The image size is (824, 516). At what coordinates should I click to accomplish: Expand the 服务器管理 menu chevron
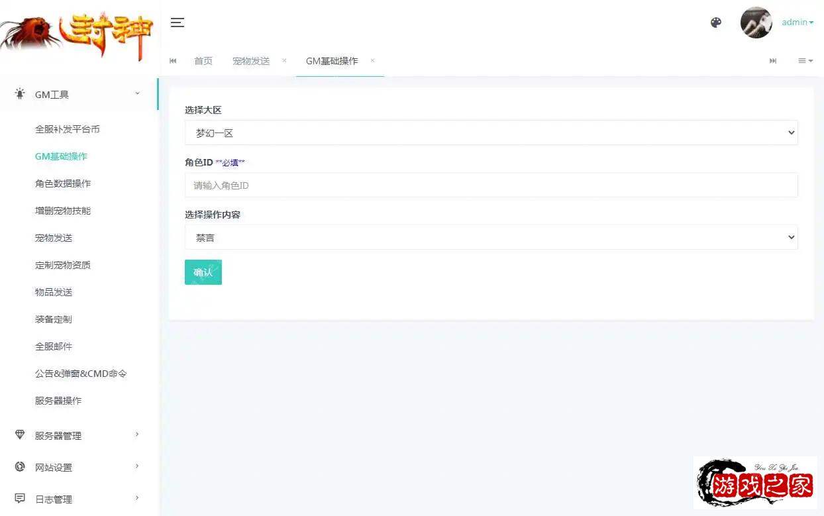click(137, 435)
